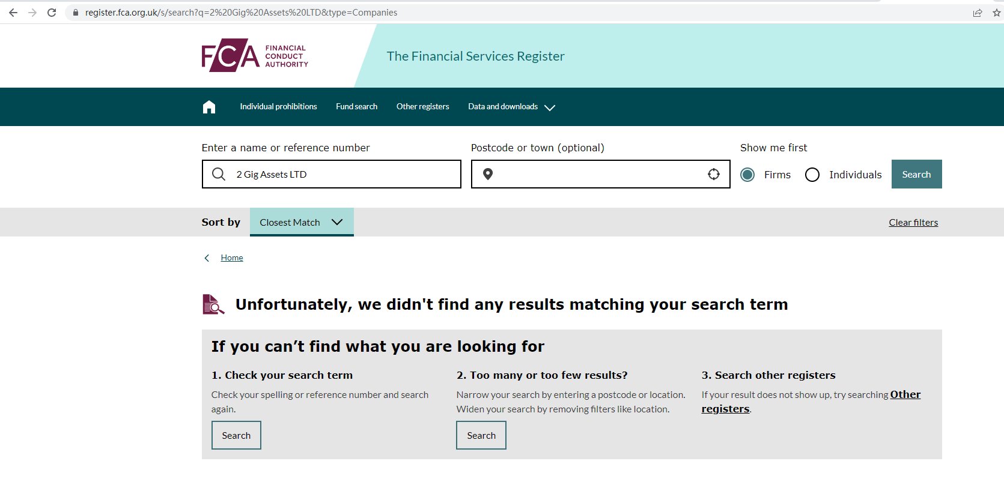Click the Clear filters link

coord(913,223)
